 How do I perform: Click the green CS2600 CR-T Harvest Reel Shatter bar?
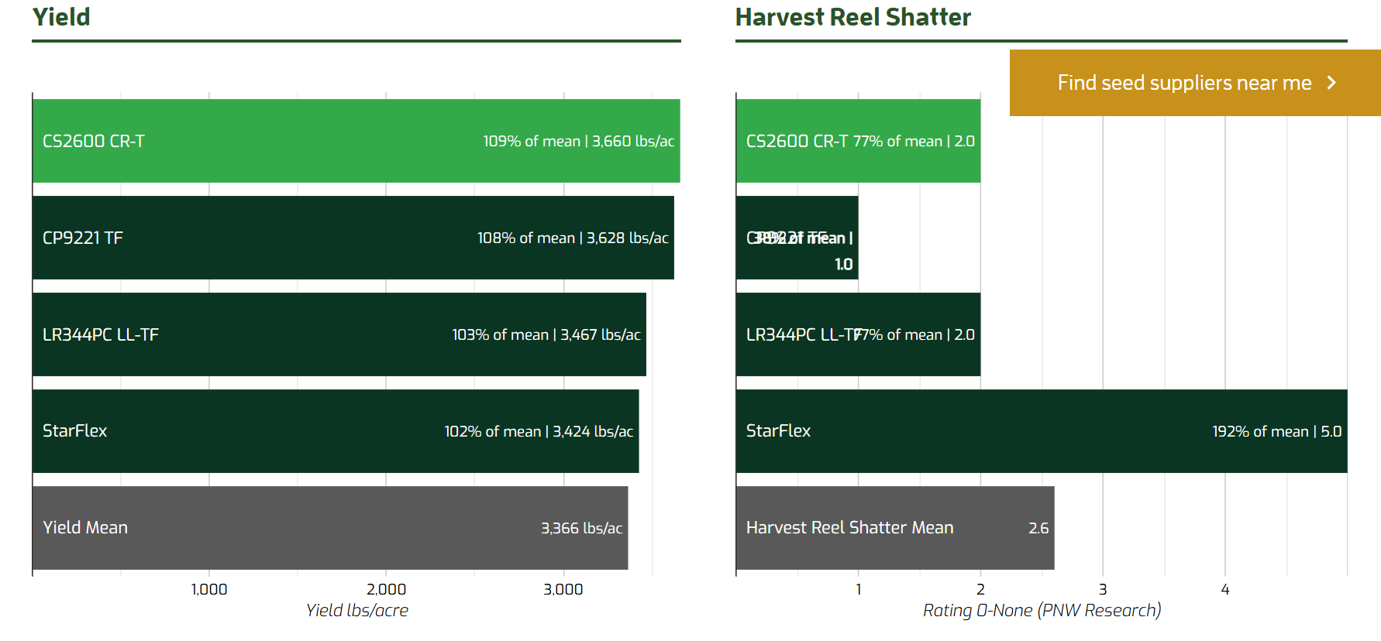pyautogui.click(x=858, y=141)
